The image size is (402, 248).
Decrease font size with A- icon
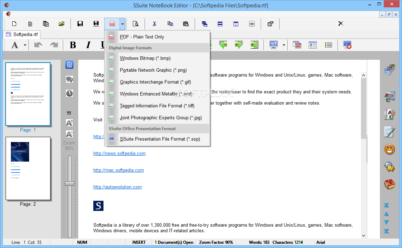[69, 134]
